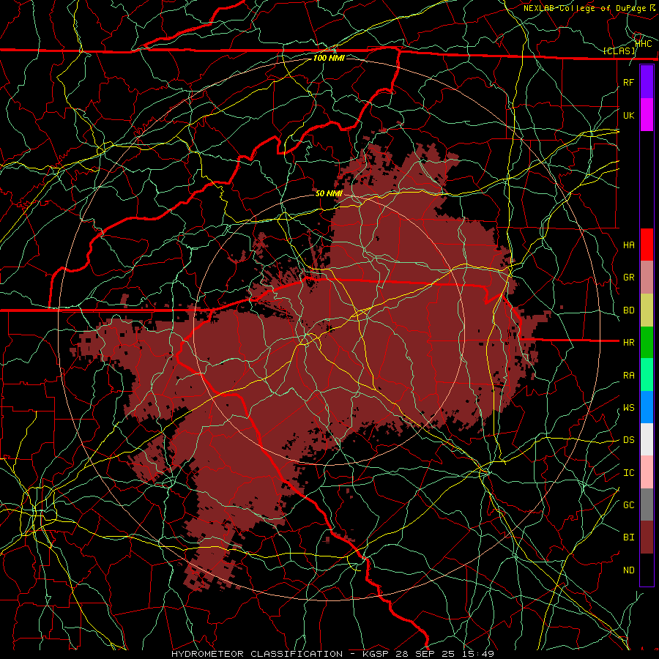Click the UK legend label
This screenshot has width=659, height=659.
click(x=628, y=115)
